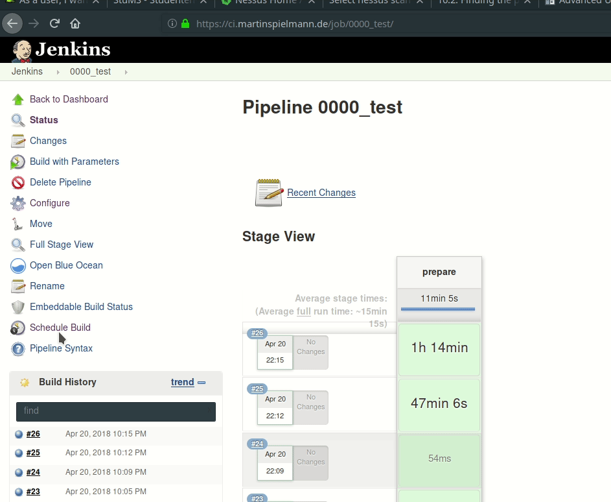Click the Delete Pipeline prohibition icon
Viewport: 611px width, 502px height.
[x=18, y=182]
